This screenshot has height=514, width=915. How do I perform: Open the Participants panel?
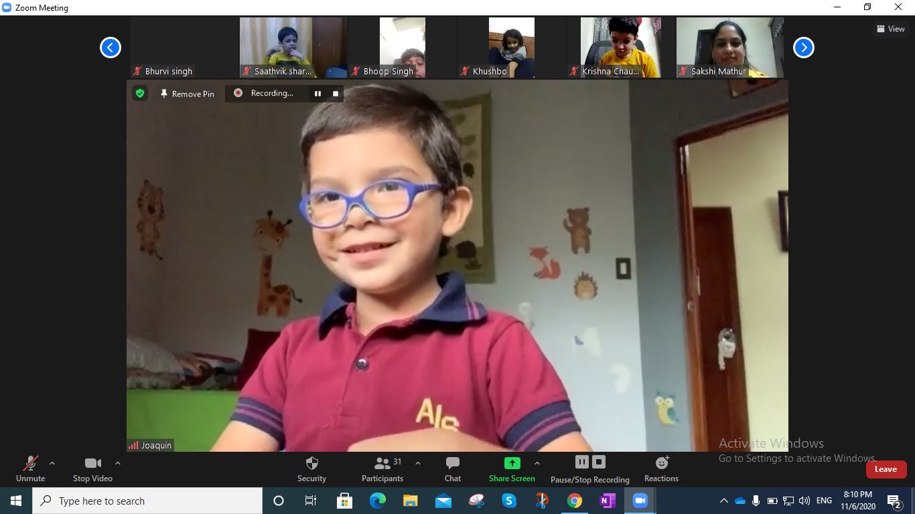tap(382, 469)
